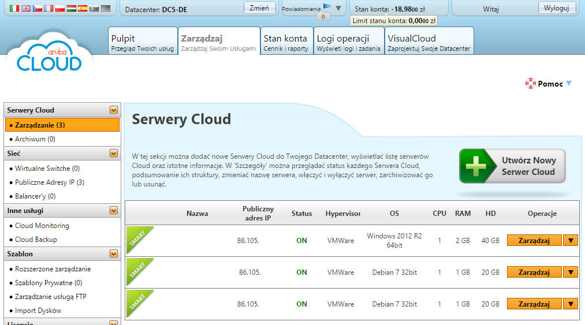This screenshot has height=325, width=585.
Task: Switch language with the French flag
Action: 49,8
